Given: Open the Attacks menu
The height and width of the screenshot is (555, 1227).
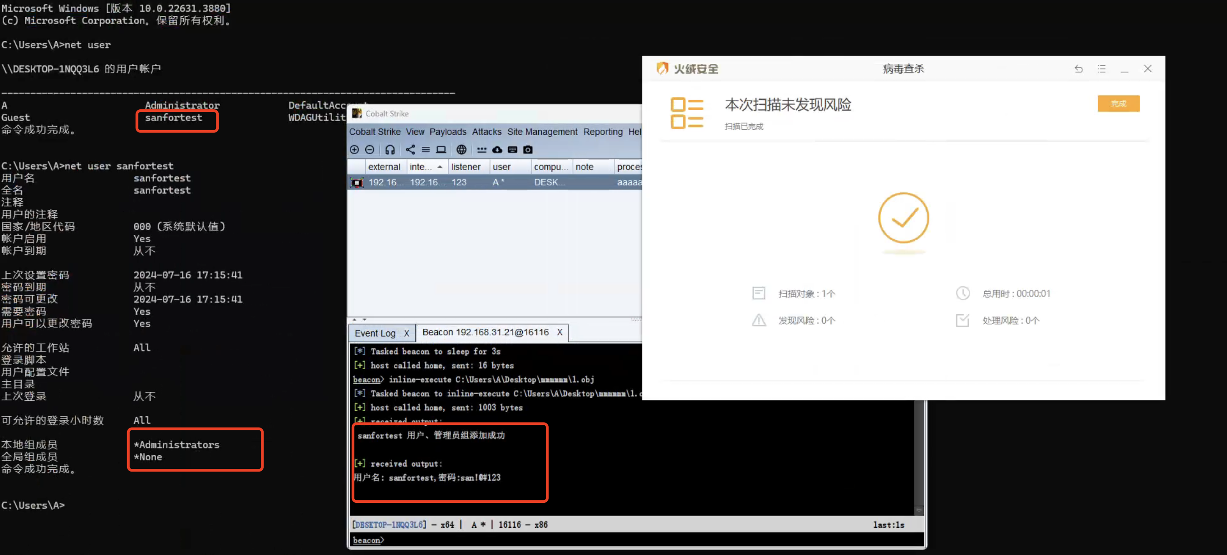Looking at the screenshot, I should click(486, 132).
